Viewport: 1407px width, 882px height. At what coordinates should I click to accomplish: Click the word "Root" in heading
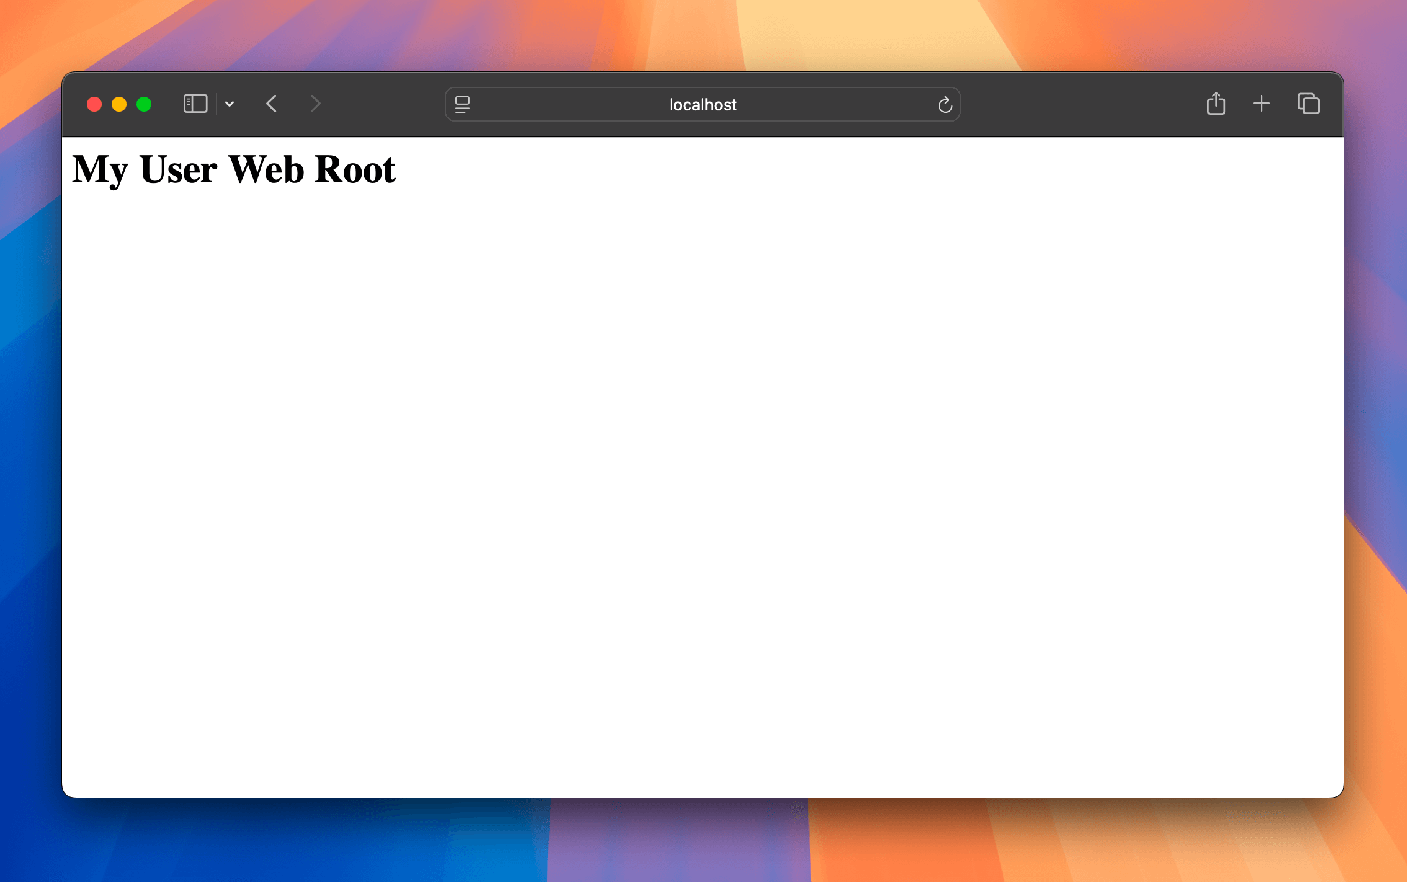355,170
